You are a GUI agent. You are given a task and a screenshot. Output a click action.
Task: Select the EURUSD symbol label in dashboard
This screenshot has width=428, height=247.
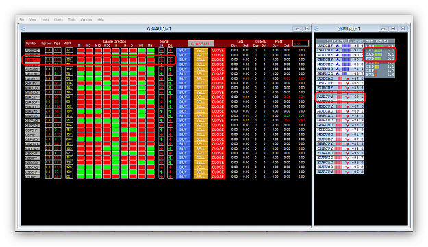point(32,116)
